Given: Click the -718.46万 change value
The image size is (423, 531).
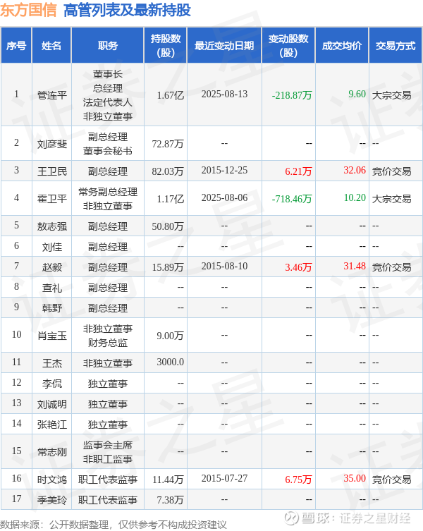Looking at the screenshot, I should [x=292, y=199].
